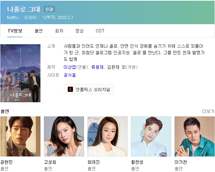Viewport: 215px width, 172px height.
Task: Visit the 공식홈 official site link
Action: coord(70,75)
